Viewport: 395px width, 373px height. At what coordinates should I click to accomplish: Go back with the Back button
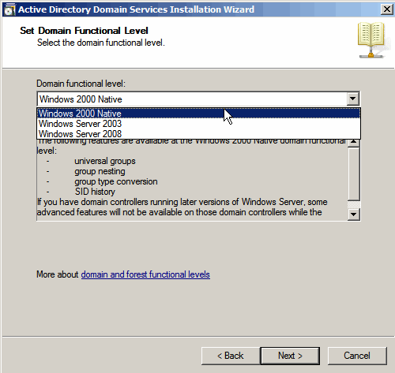point(231,356)
